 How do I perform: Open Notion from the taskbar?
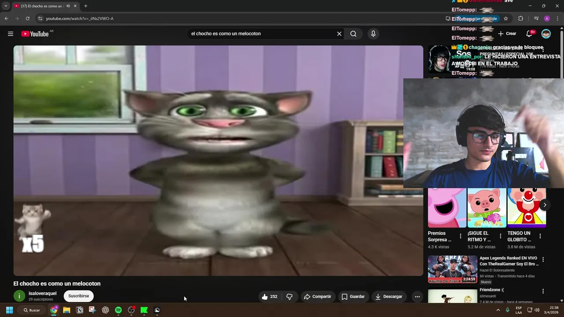coord(80,310)
